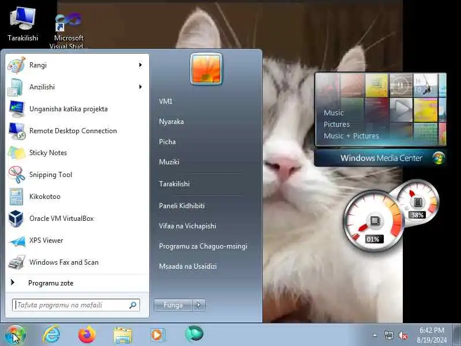Click Windows Media Center title bar
Viewport: 461px width, 346px height.
[380, 158]
